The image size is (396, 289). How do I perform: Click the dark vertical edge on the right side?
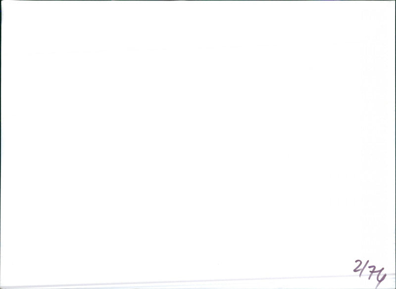pyautogui.click(x=395, y=144)
